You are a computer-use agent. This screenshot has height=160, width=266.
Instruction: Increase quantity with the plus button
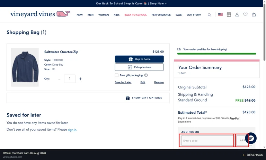click(x=80, y=79)
